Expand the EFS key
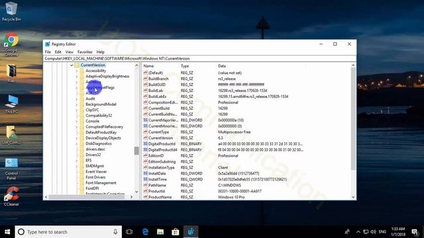424x238 pixels. tap(77, 160)
